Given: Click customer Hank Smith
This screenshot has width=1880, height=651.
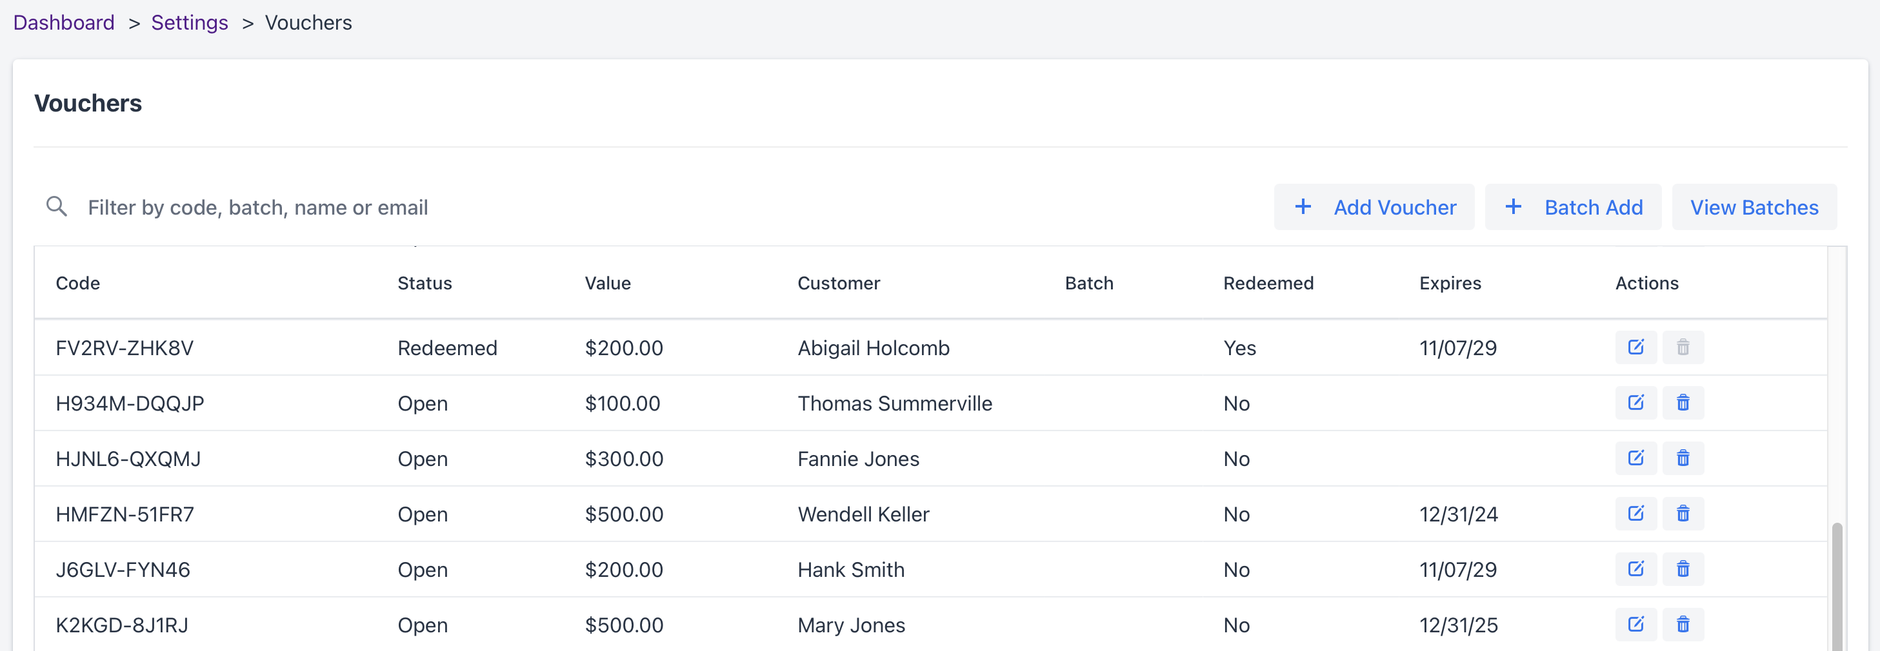Looking at the screenshot, I should coord(851,569).
